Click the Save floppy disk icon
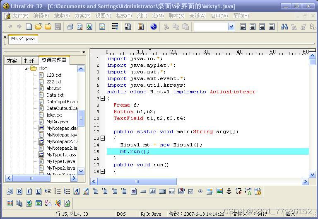This screenshot has height=219, width=318. coord(58,27)
